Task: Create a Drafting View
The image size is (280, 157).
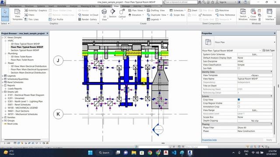Action: 156,10
